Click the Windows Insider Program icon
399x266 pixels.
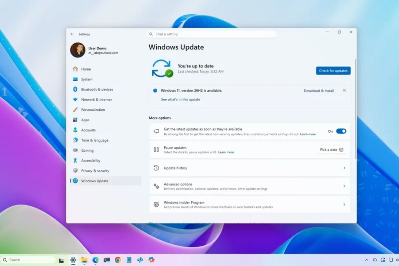[156, 204]
